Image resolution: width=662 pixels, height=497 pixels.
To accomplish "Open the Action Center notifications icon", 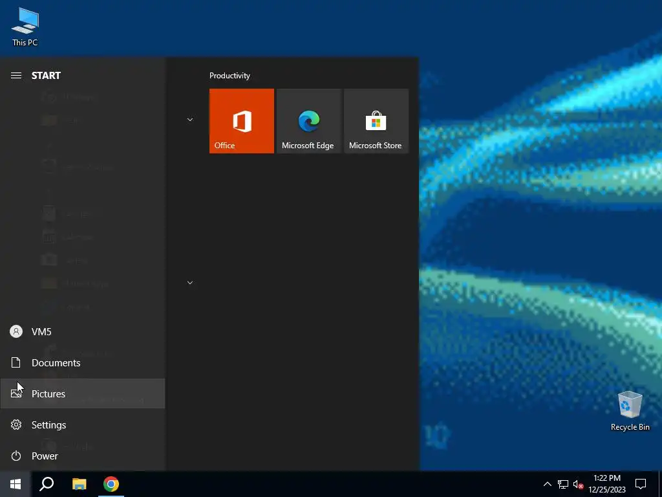I will (641, 484).
